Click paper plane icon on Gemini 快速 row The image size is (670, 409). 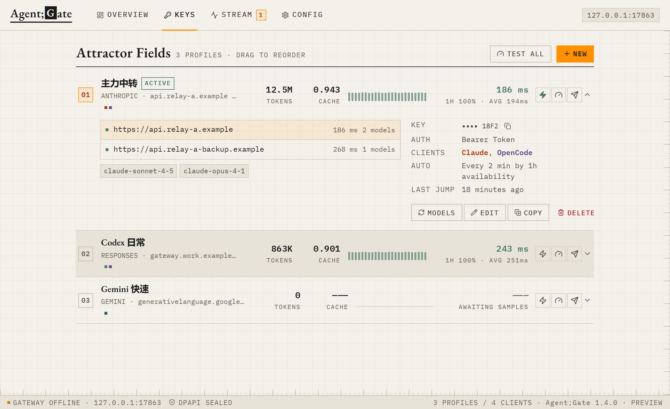(574, 301)
